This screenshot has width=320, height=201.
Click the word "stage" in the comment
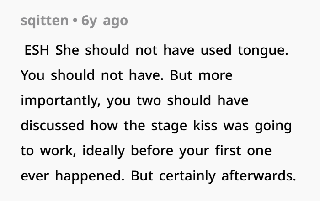point(167,126)
